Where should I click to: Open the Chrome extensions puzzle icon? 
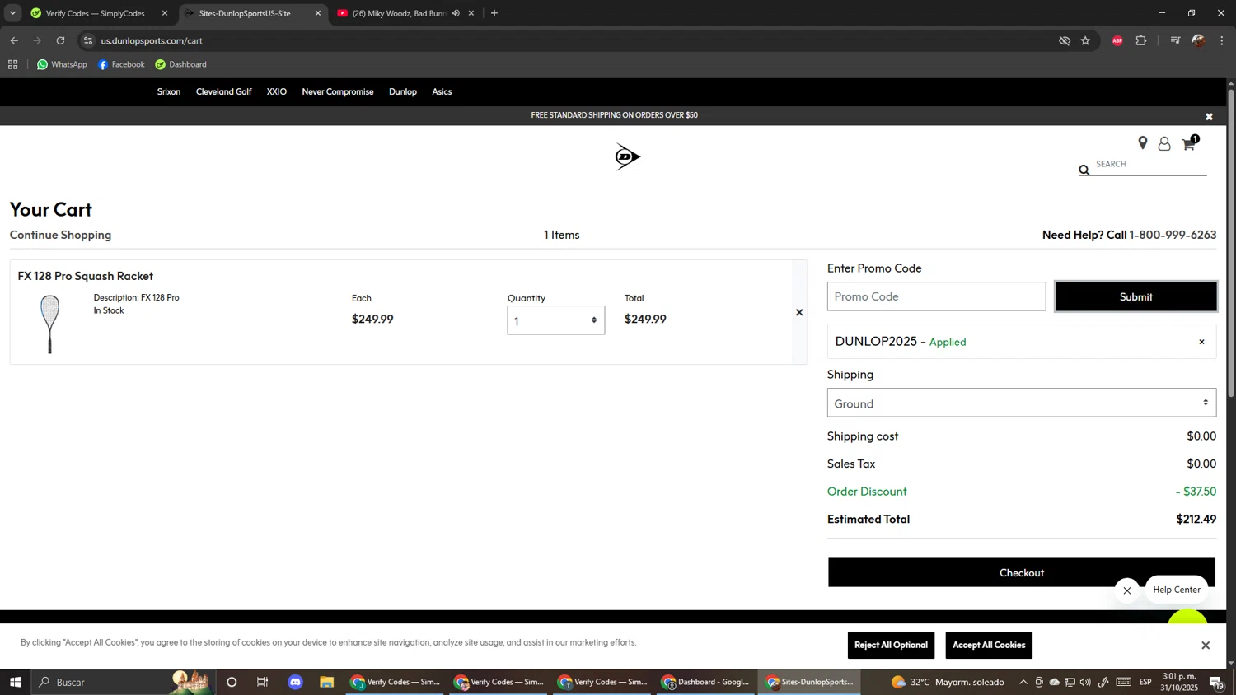pos(1141,40)
